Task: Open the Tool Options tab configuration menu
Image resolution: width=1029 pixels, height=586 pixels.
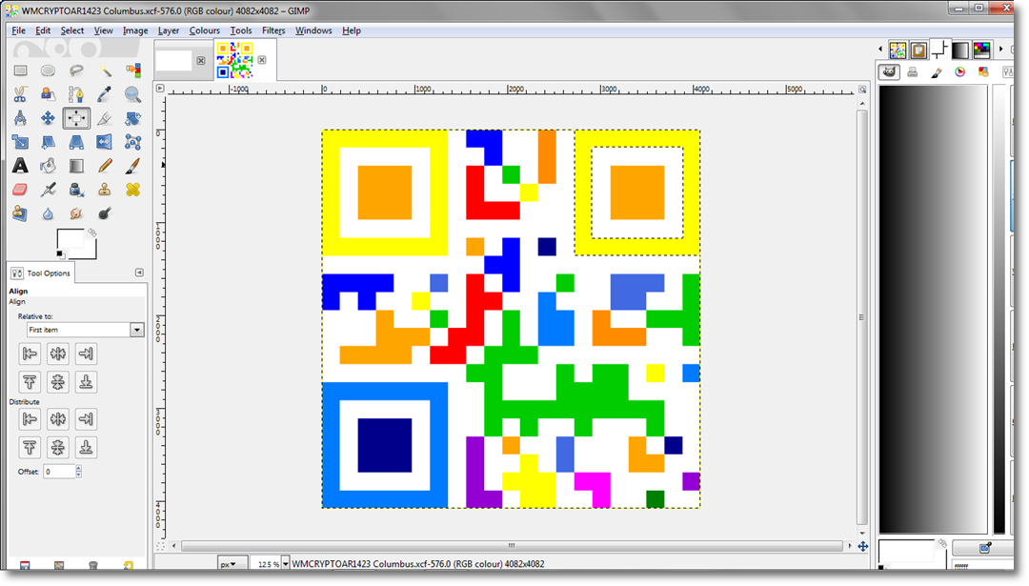Action: [139, 273]
